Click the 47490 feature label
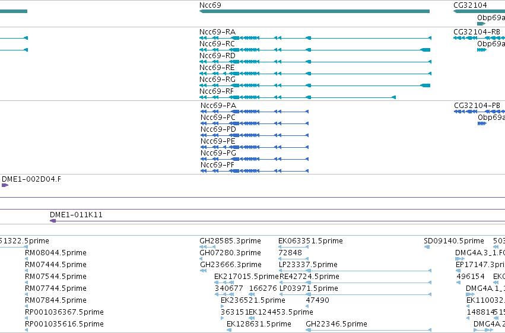Viewport: 505px width, 333px height. coord(317,300)
